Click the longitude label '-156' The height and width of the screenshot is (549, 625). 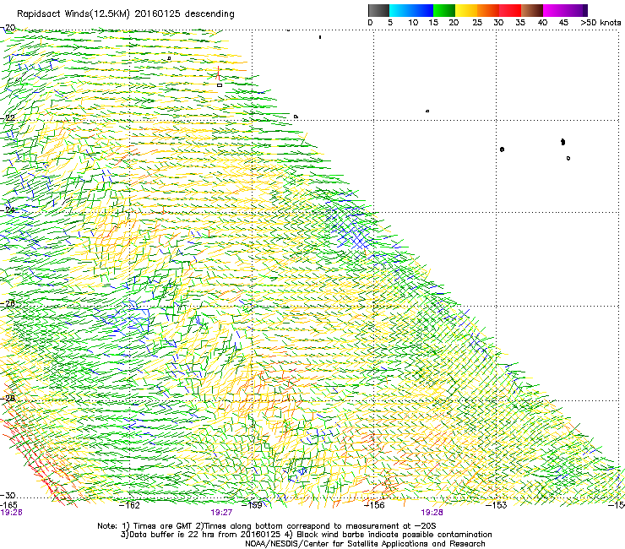click(374, 505)
